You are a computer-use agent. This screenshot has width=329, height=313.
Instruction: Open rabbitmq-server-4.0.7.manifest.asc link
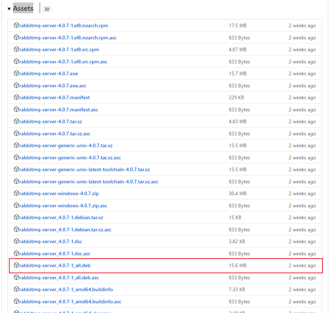coord(59,110)
